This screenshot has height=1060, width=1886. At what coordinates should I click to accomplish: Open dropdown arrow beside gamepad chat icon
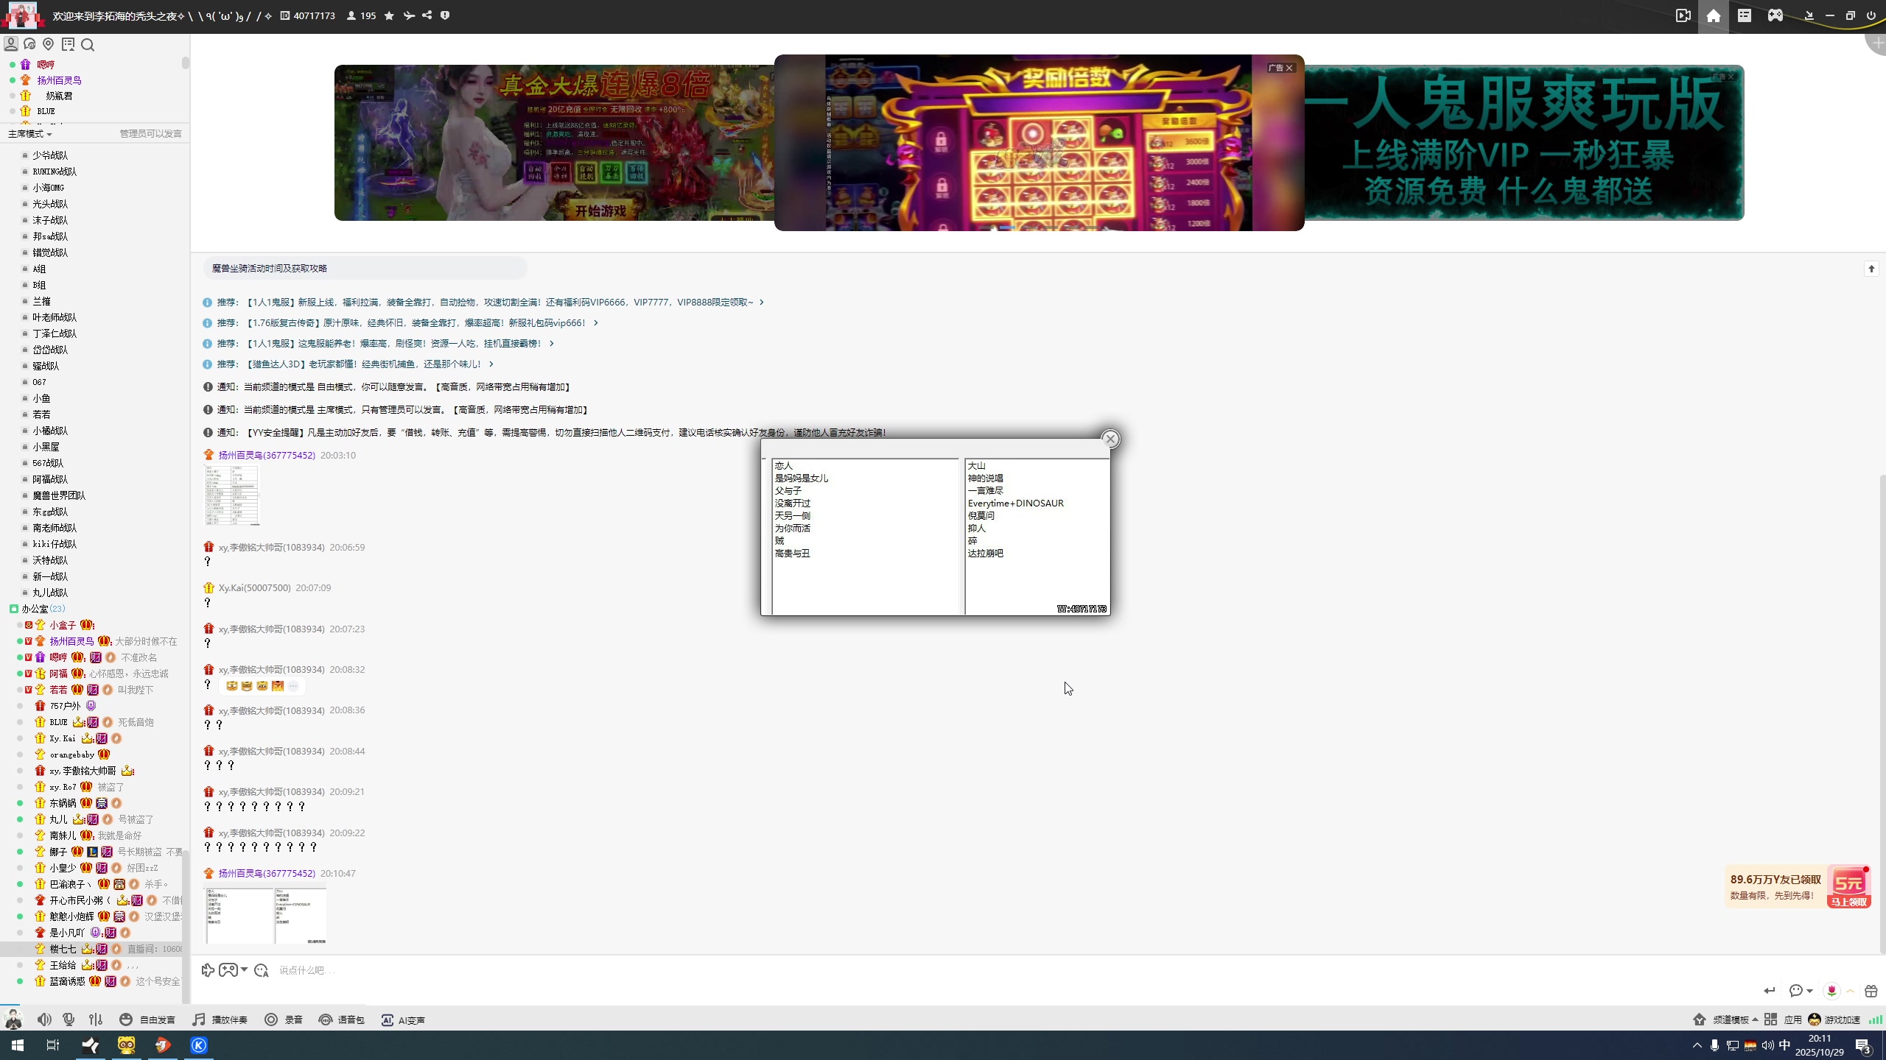click(x=244, y=969)
